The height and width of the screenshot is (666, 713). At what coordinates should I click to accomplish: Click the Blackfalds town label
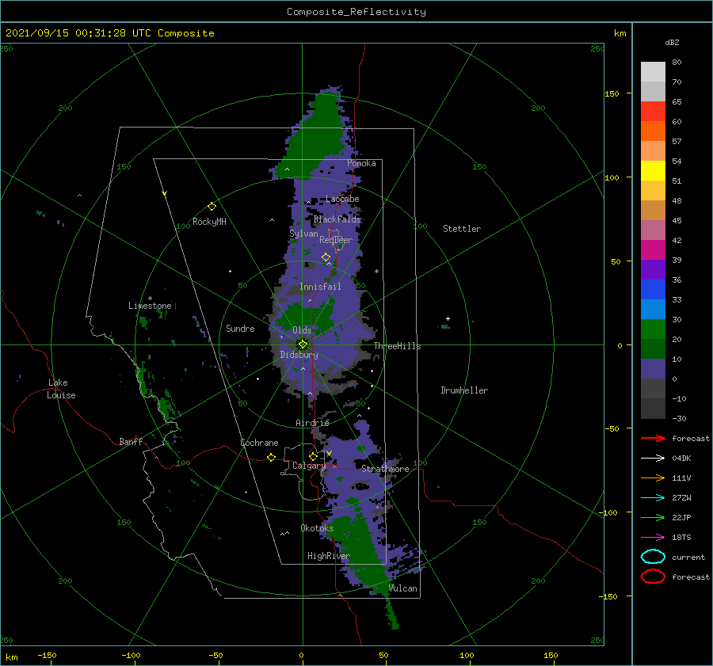pos(337,219)
